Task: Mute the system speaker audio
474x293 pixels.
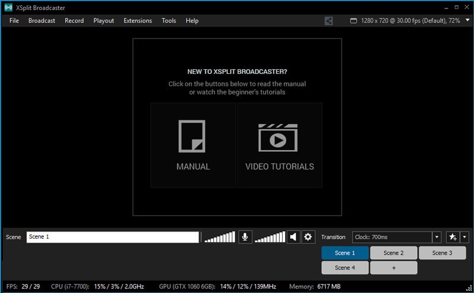Action: click(x=293, y=237)
